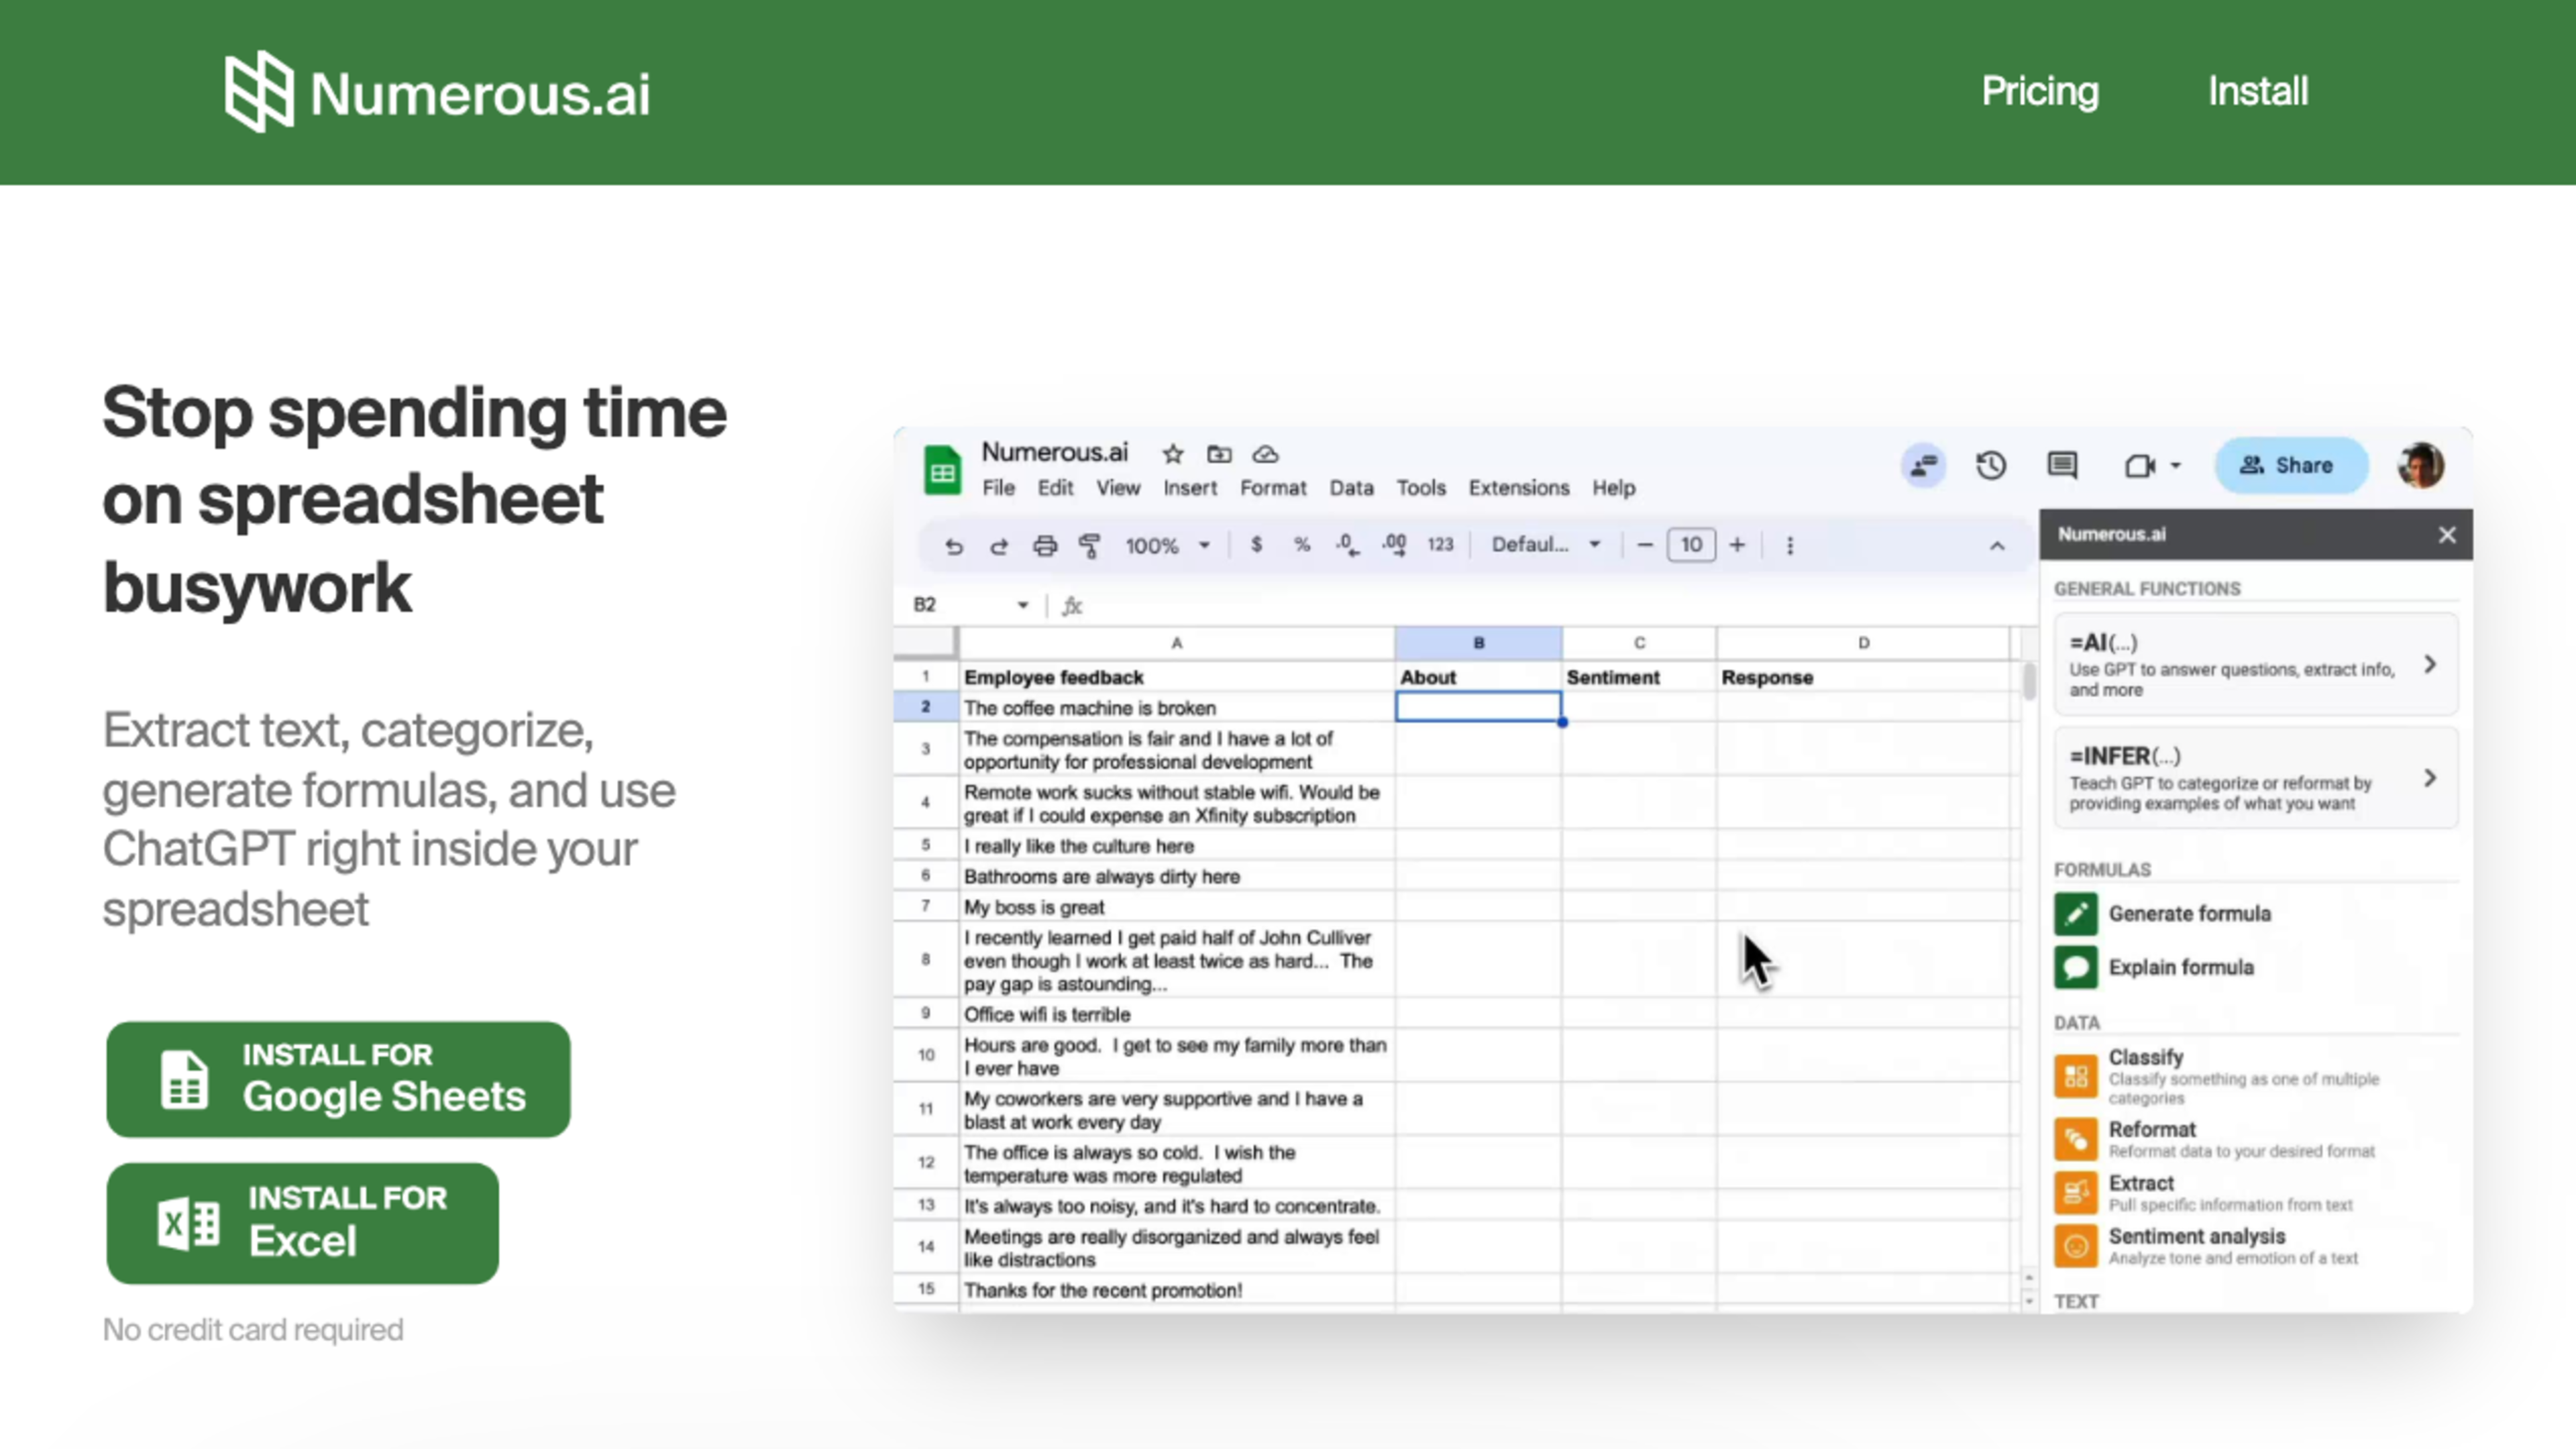Click the move to folder icon
The height and width of the screenshot is (1449, 2576).
click(x=1218, y=454)
